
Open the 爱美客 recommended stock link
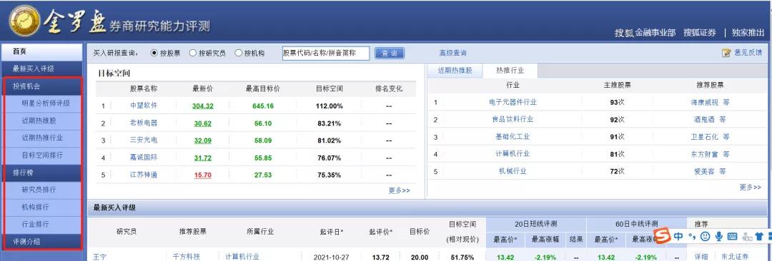705,171
